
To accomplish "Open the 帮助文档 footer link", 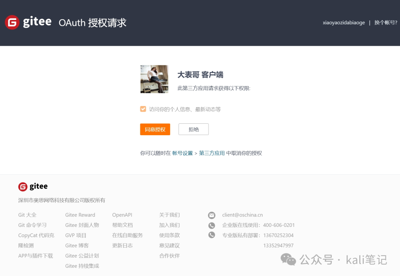I will [x=123, y=225].
